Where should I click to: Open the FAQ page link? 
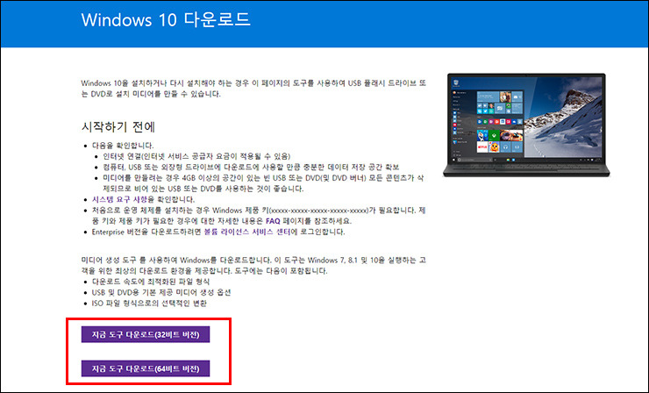tap(273, 221)
